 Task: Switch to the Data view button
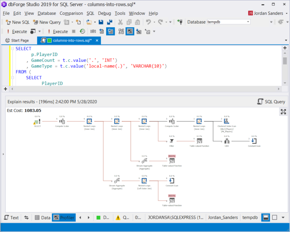(42, 218)
